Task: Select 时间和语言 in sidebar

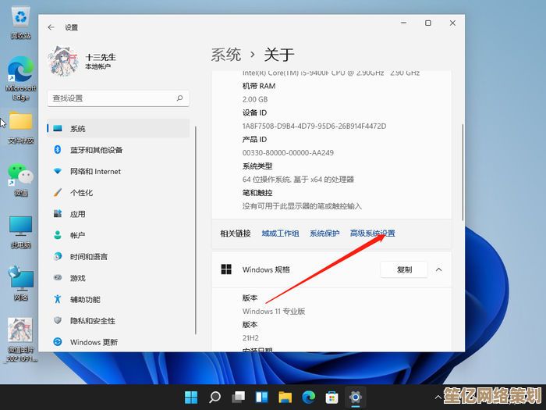Action: click(88, 257)
